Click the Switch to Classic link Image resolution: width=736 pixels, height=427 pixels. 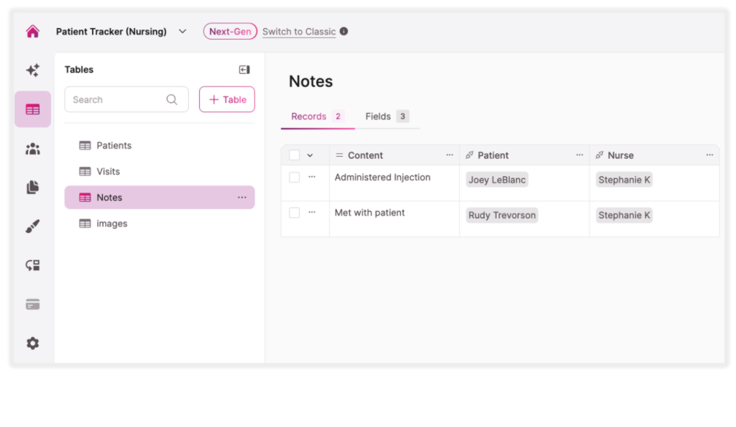point(300,31)
